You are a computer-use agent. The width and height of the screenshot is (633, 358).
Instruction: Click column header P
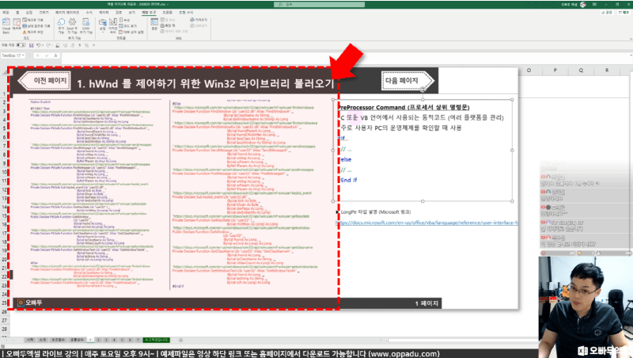click(x=555, y=70)
